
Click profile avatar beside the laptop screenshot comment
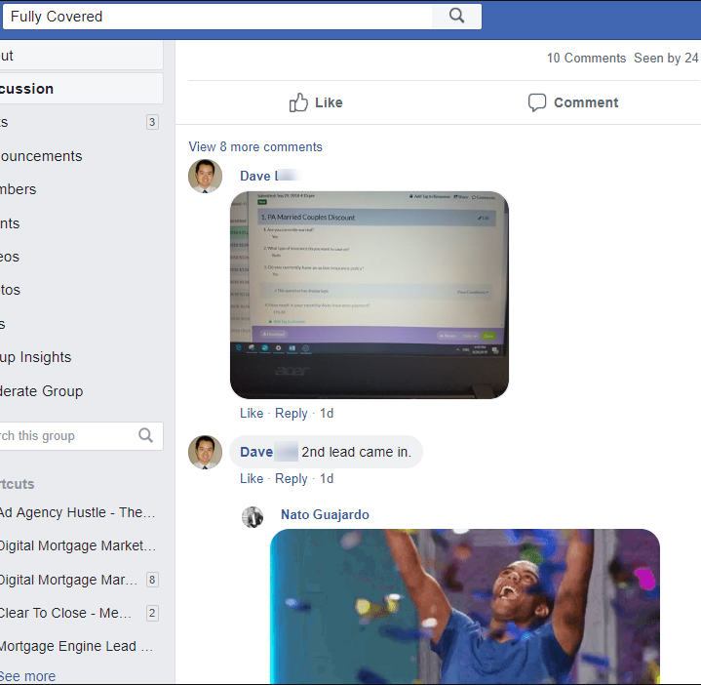pyautogui.click(x=205, y=177)
